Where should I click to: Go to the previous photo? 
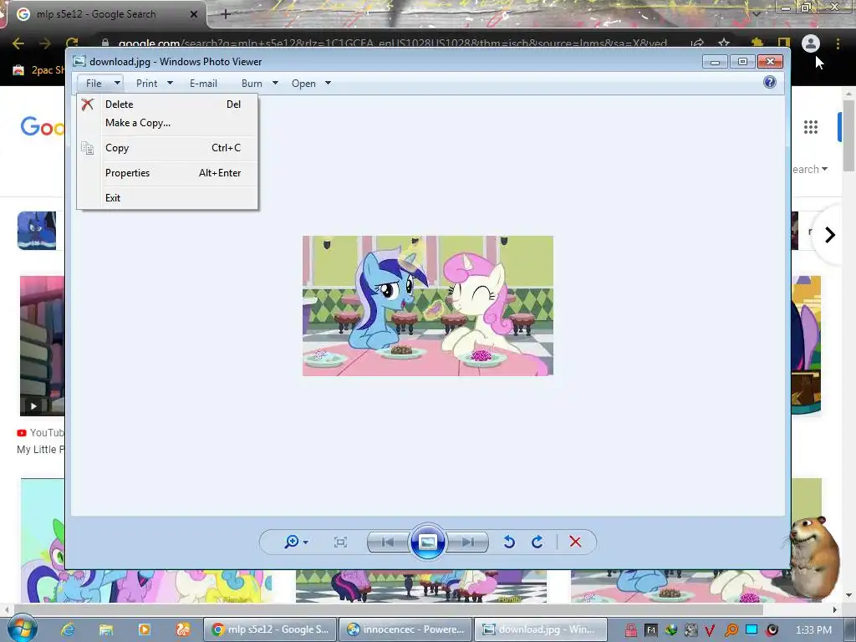388,542
